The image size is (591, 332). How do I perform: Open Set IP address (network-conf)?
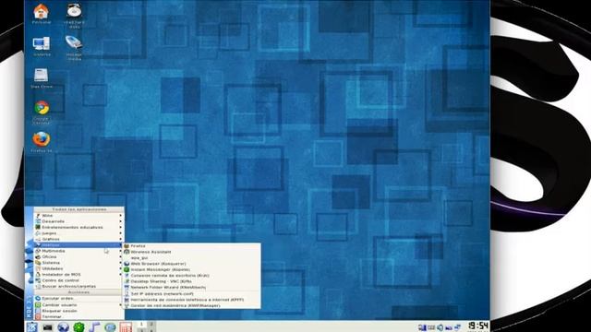point(192,293)
